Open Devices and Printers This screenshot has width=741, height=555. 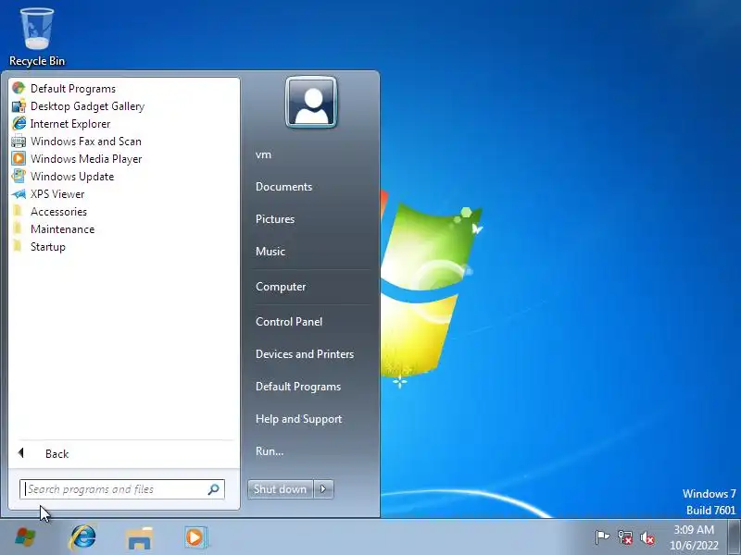pos(305,354)
